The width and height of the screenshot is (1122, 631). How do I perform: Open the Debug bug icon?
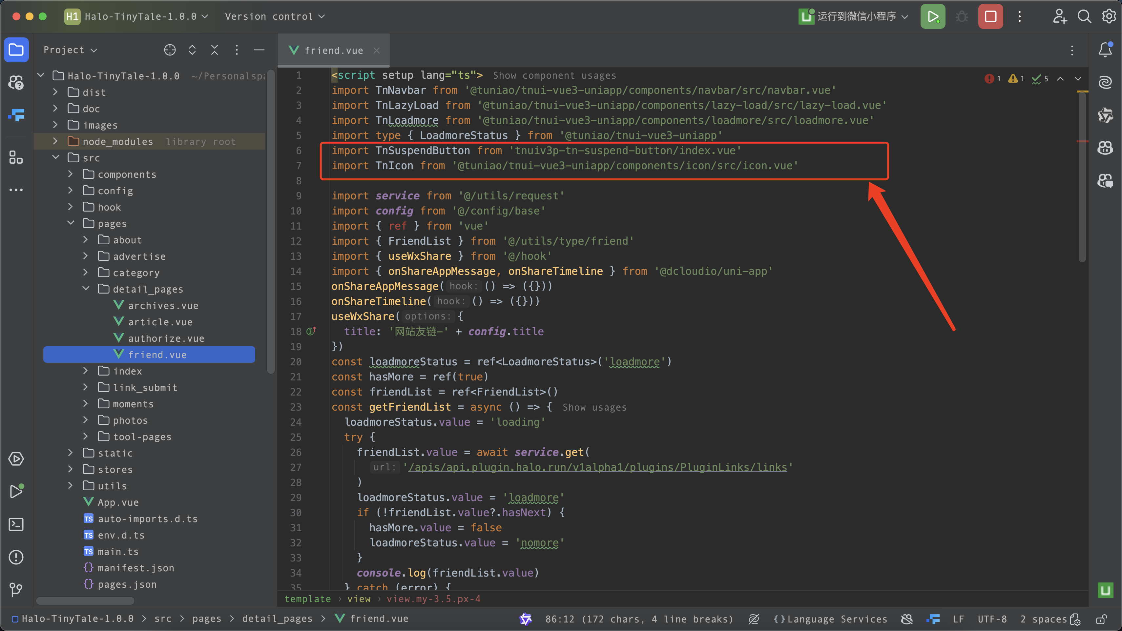point(962,16)
